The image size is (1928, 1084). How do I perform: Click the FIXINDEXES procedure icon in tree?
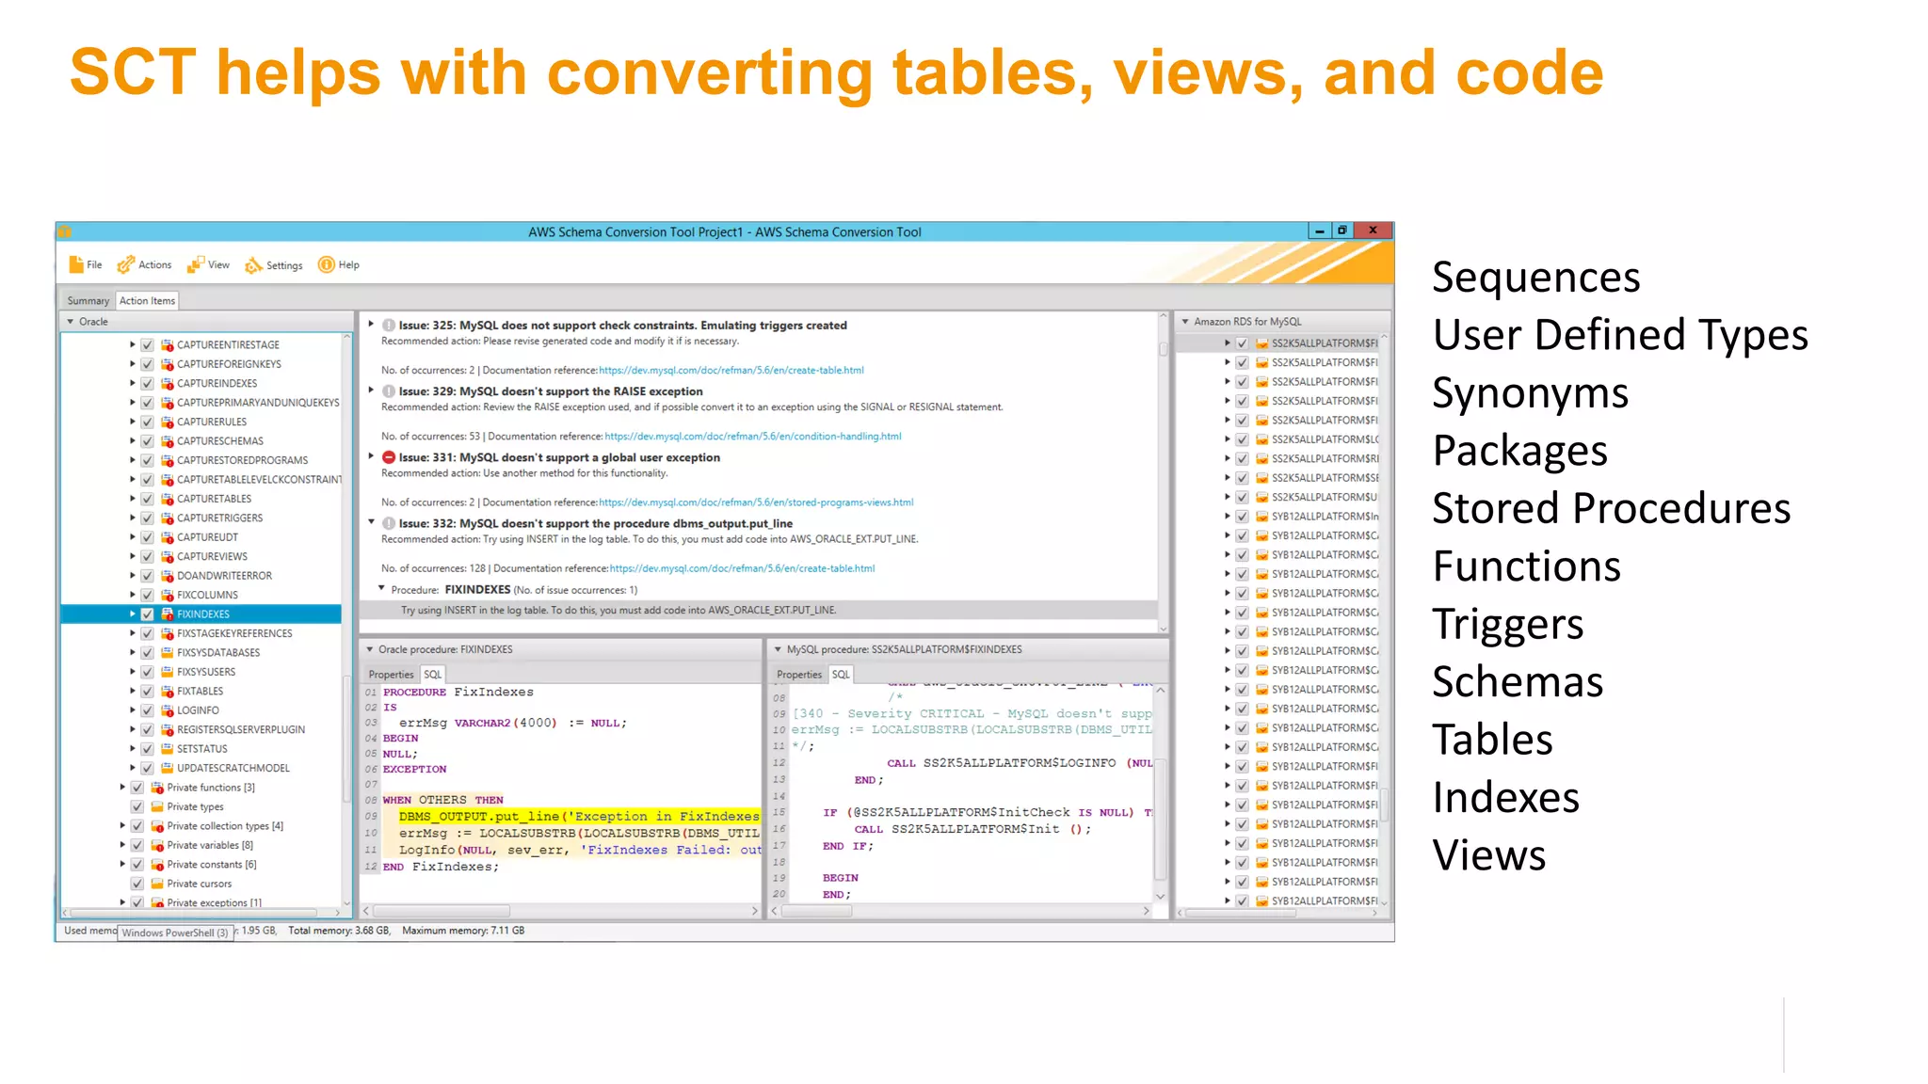[x=168, y=614]
